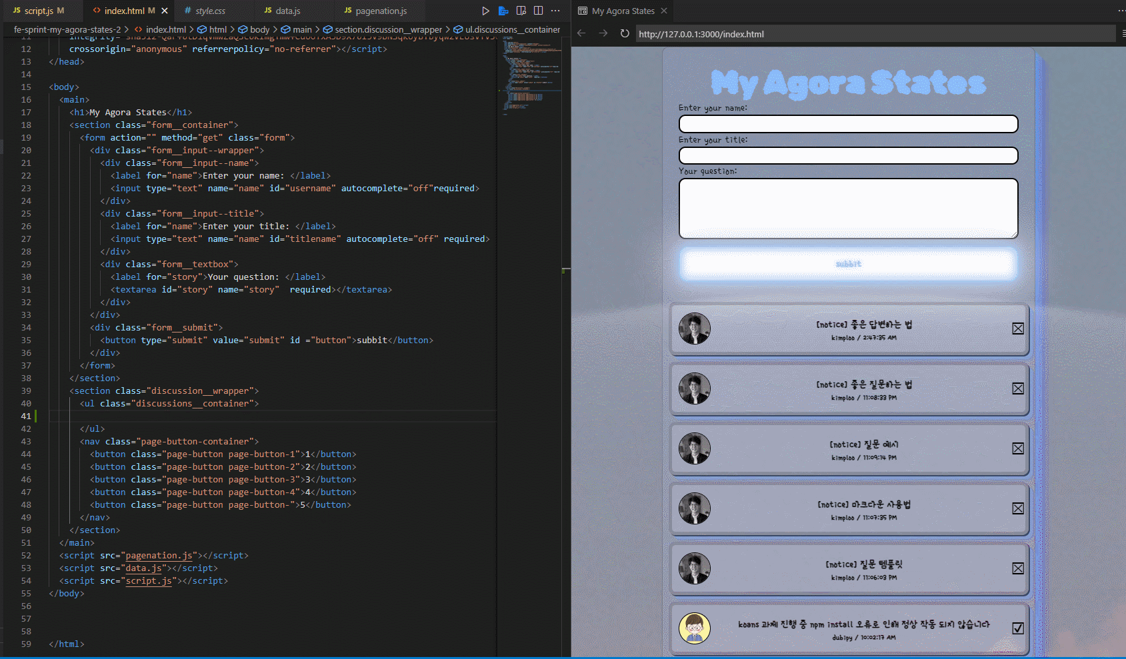Open fe-sprint-my-agora-states-2 folder breadcrumb
The width and height of the screenshot is (1126, 659).
coord(67,29)
